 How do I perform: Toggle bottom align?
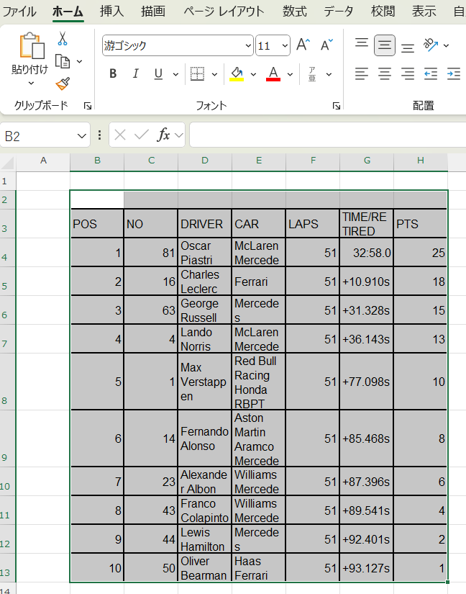(408, 48)
